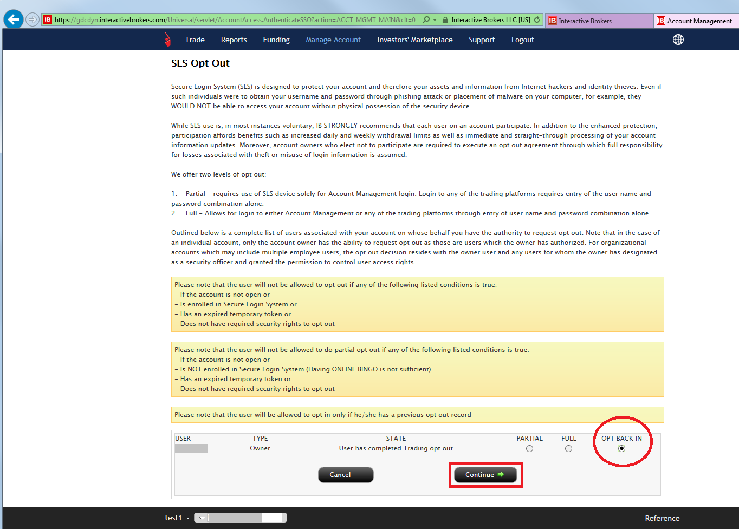Expand the address bar search dropdown arrow
The height and width of the screenshot is (529, 739).
[435, 20]
